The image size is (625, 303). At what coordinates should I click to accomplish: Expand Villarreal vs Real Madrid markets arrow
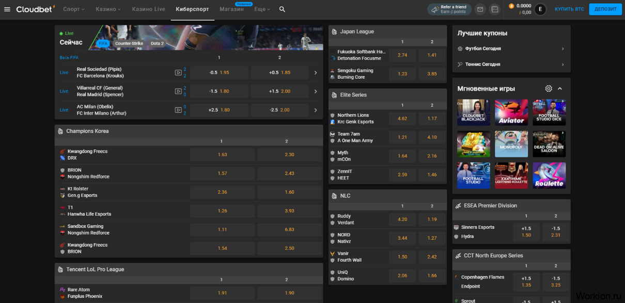tap(316, 91)
